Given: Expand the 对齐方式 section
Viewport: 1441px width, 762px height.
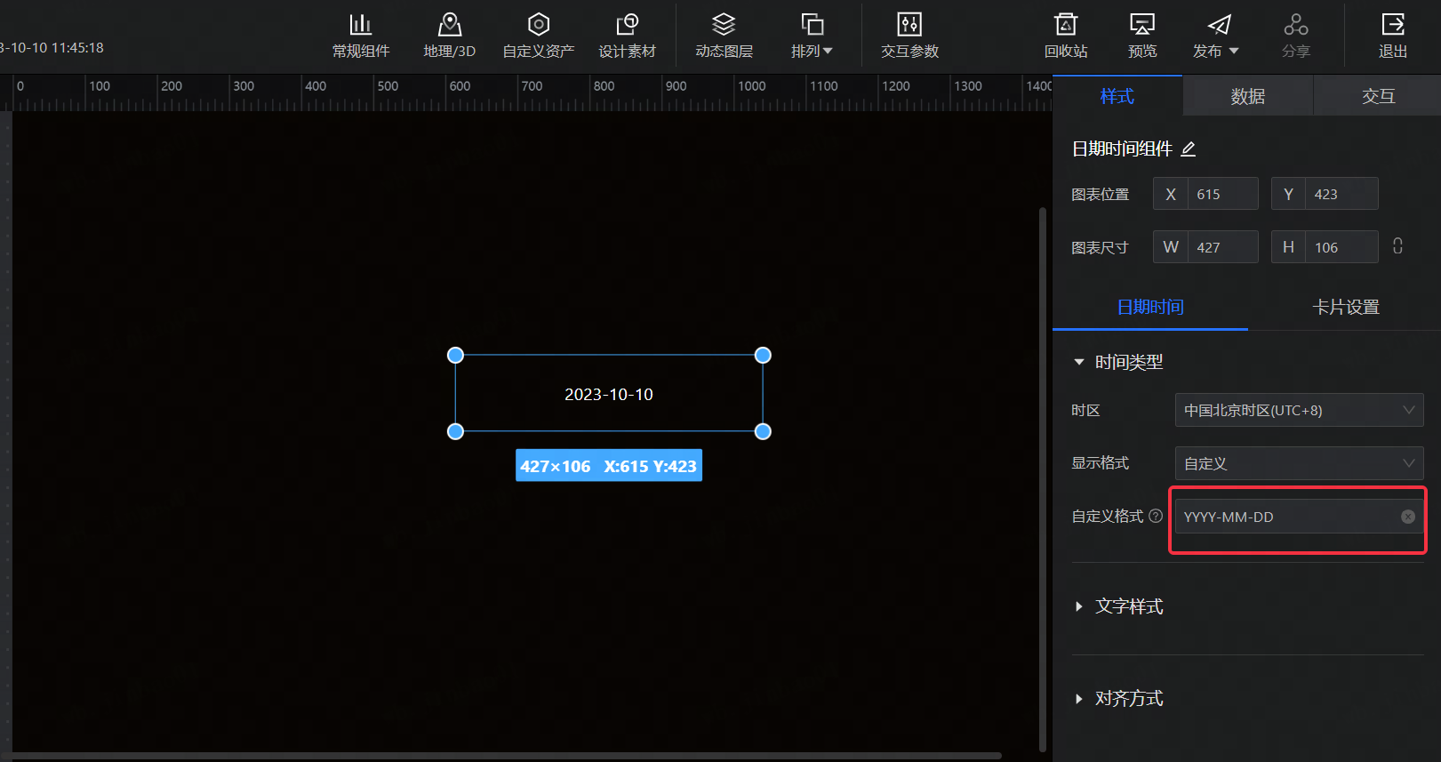Looking at the screenshot, I should tap(1128, 699).
